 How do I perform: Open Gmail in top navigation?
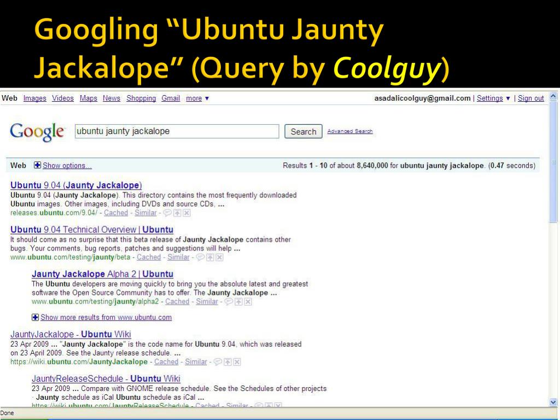click(x=171, y=98)
